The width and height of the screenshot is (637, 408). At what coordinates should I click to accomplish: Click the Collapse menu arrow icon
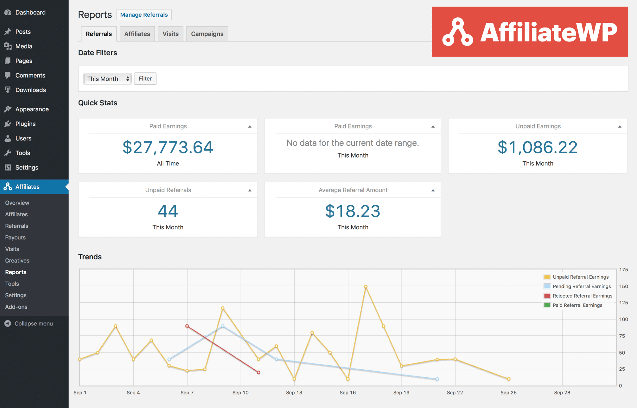pos(8,324)
